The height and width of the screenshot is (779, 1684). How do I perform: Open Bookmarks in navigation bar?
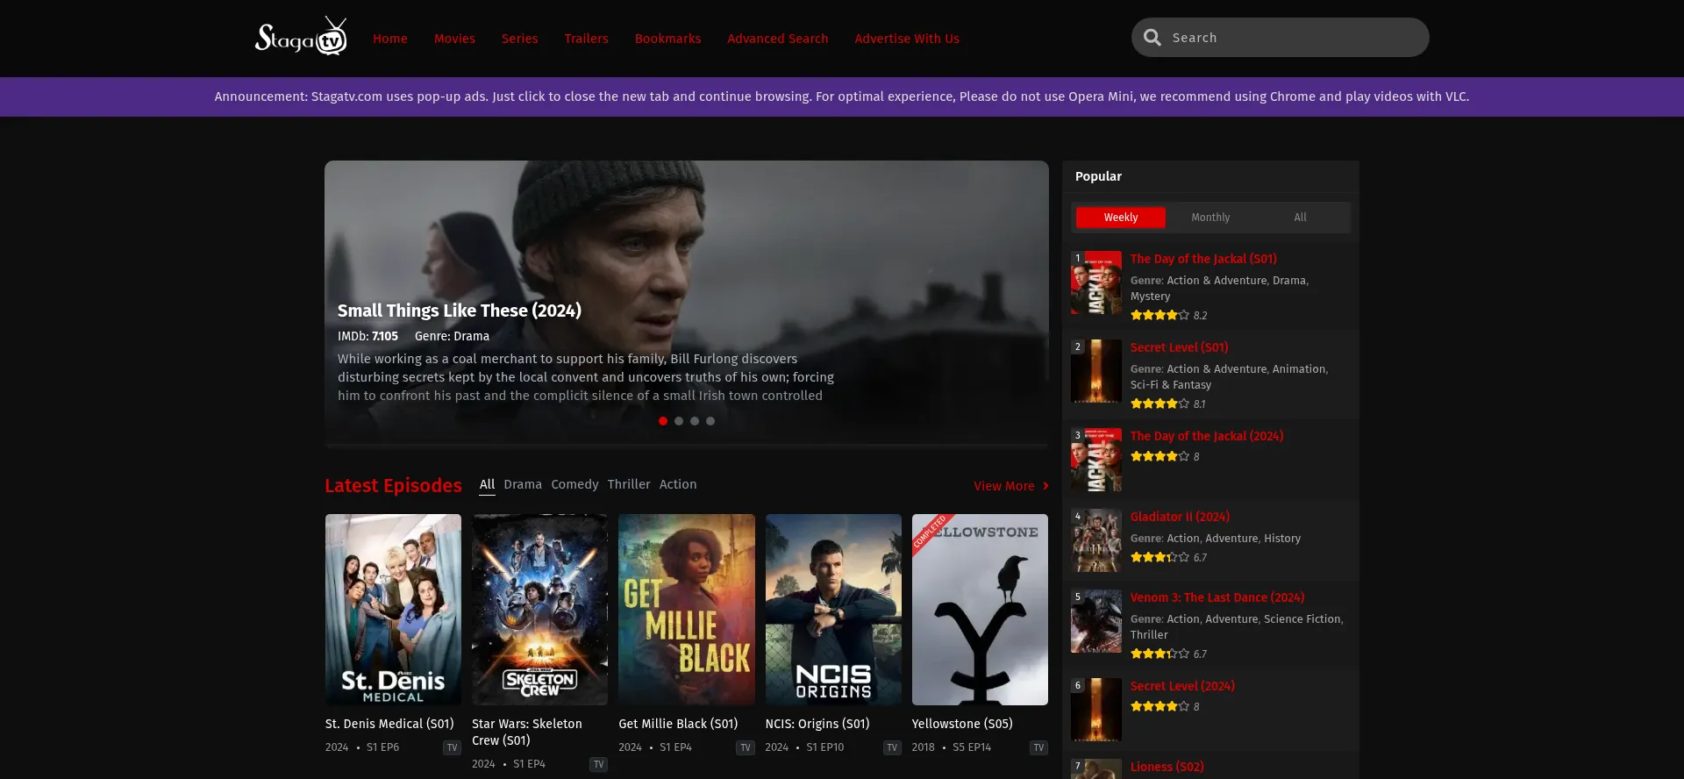point(668,39)
